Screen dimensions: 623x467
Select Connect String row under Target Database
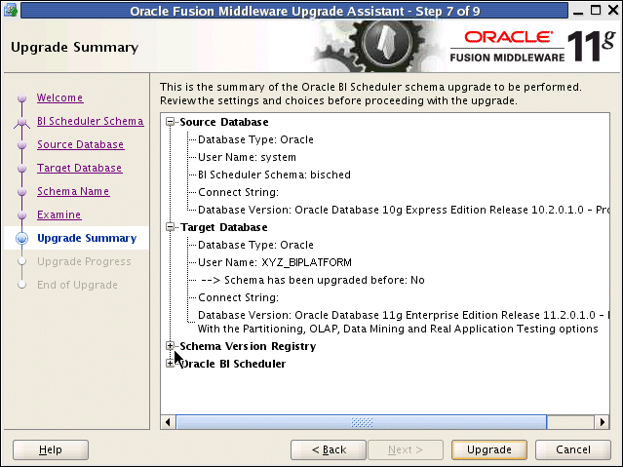238,297
